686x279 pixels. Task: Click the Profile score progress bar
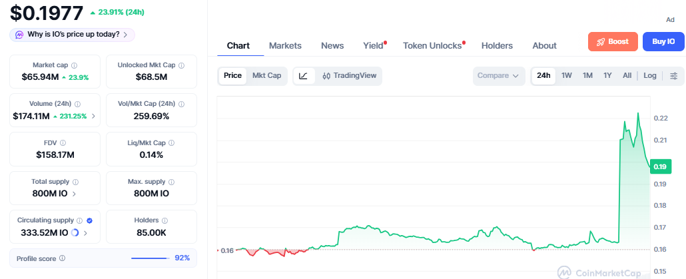[151, 258]
